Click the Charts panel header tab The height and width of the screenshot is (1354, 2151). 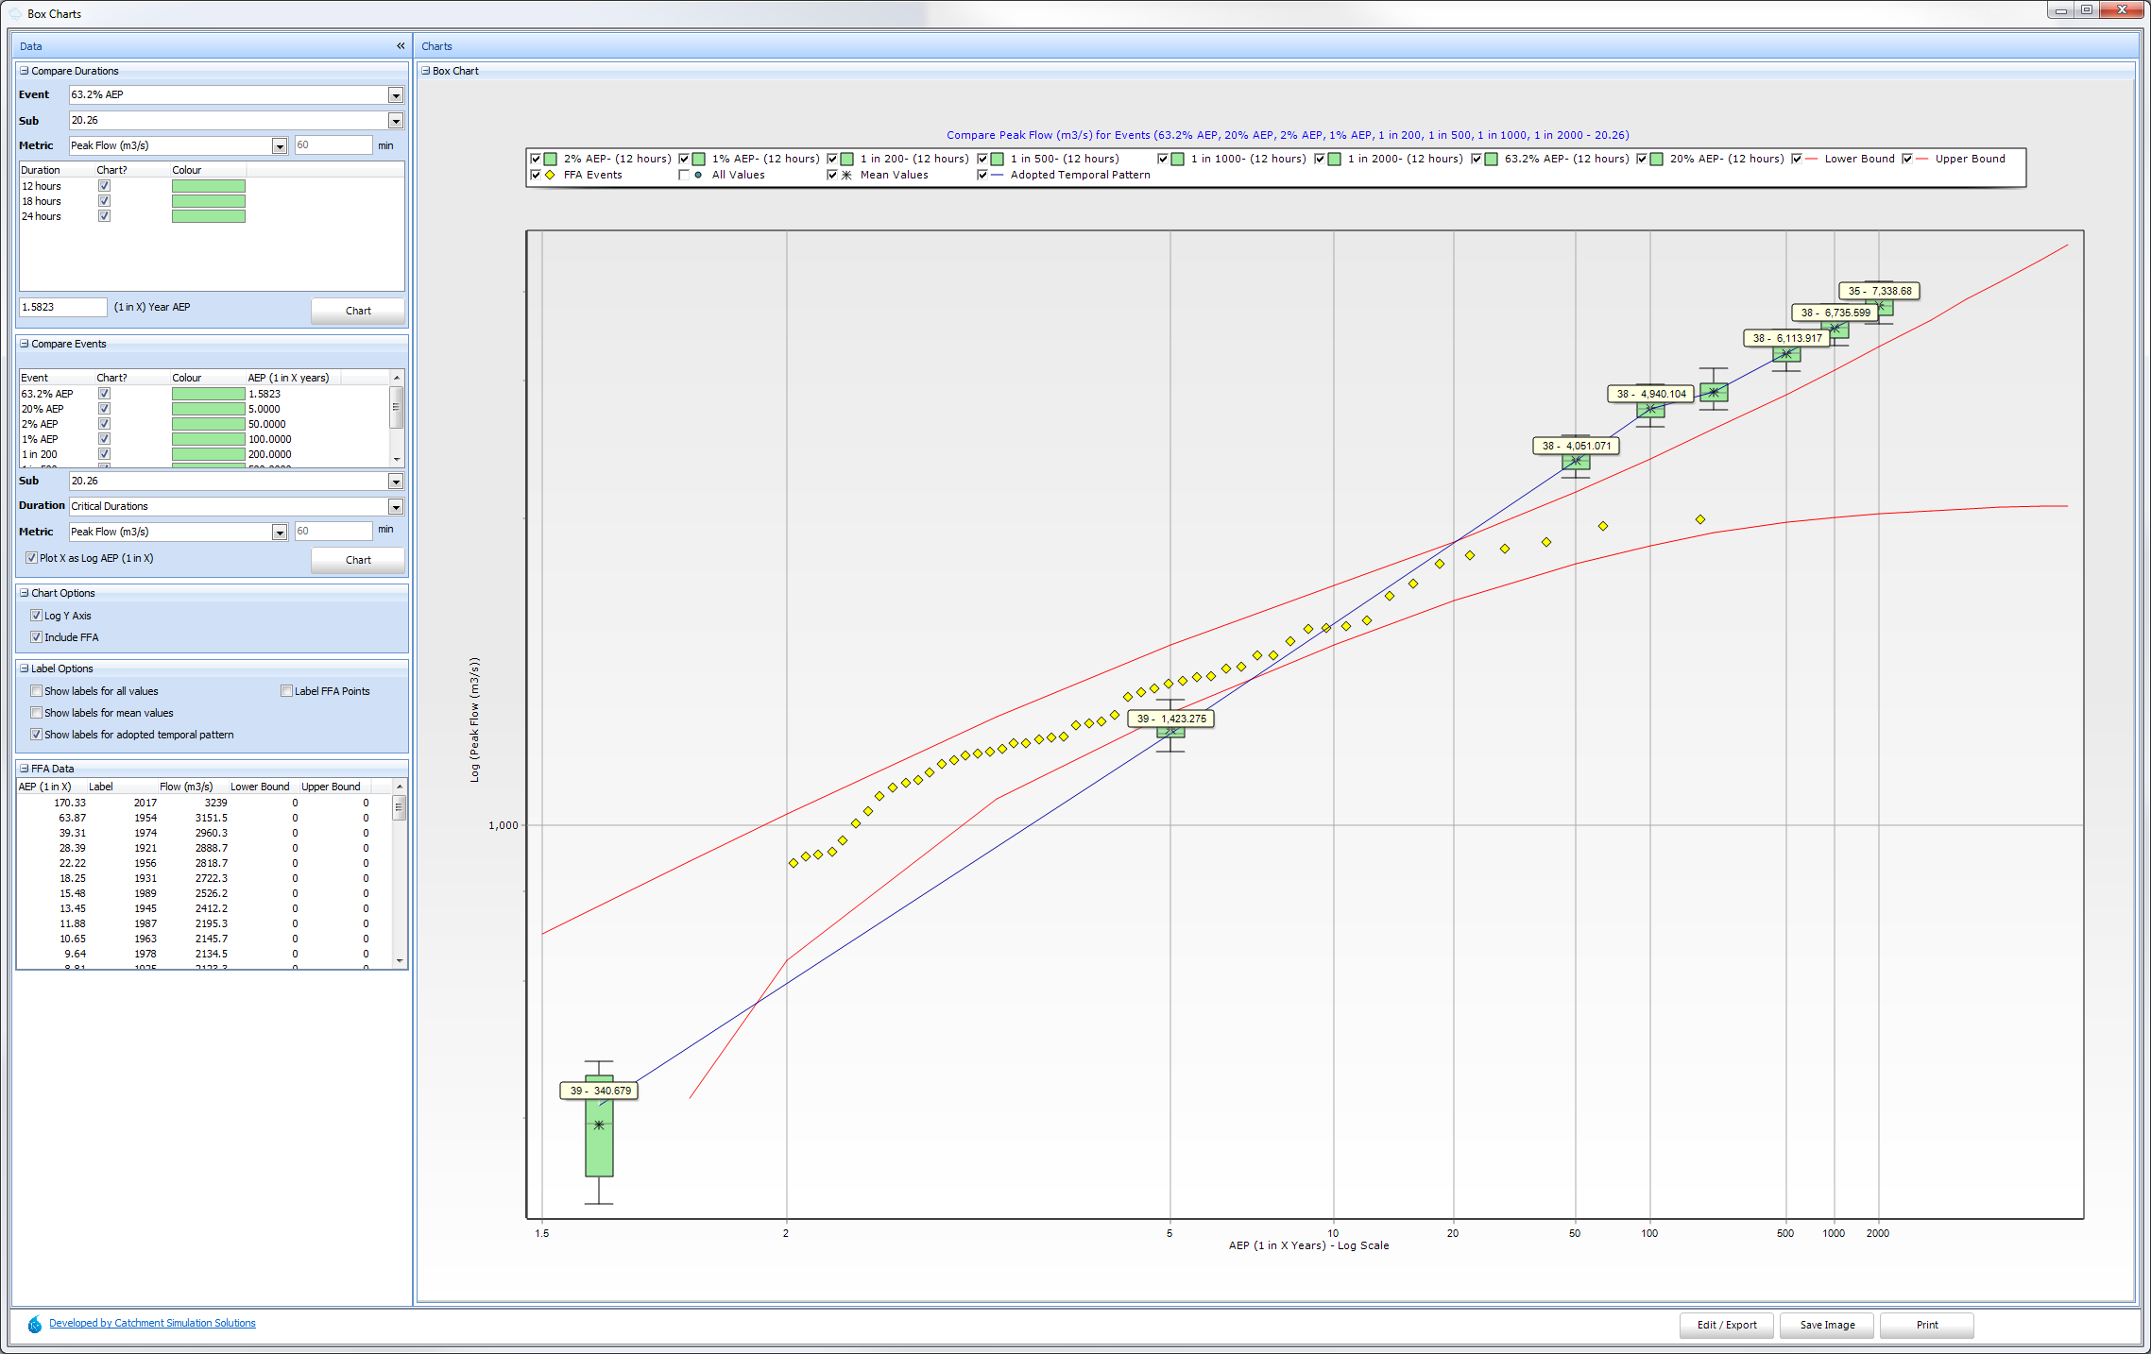coord(436,46)
